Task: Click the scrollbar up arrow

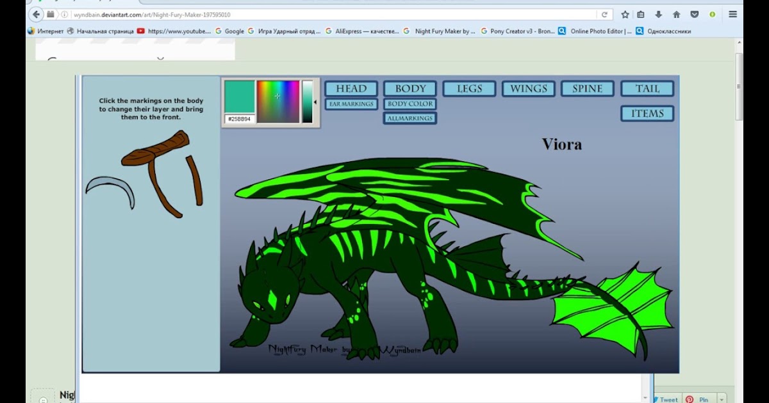Action: (x=739, y=43)
